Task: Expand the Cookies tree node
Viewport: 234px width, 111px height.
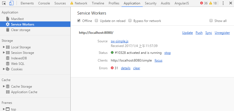Action: [4, 69]
